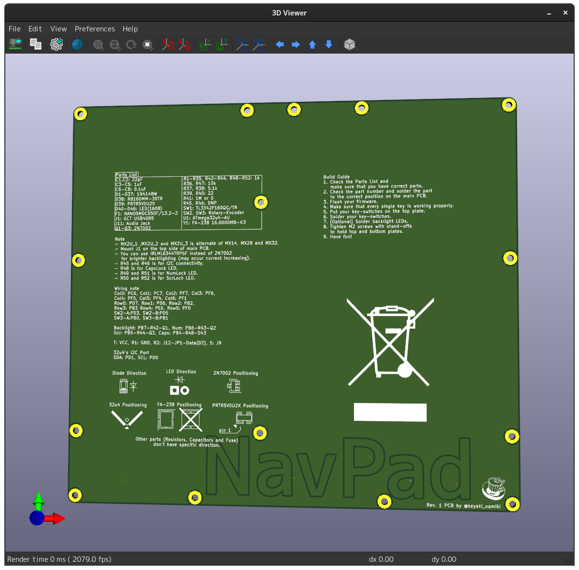Move the view up

pos(312,44)
